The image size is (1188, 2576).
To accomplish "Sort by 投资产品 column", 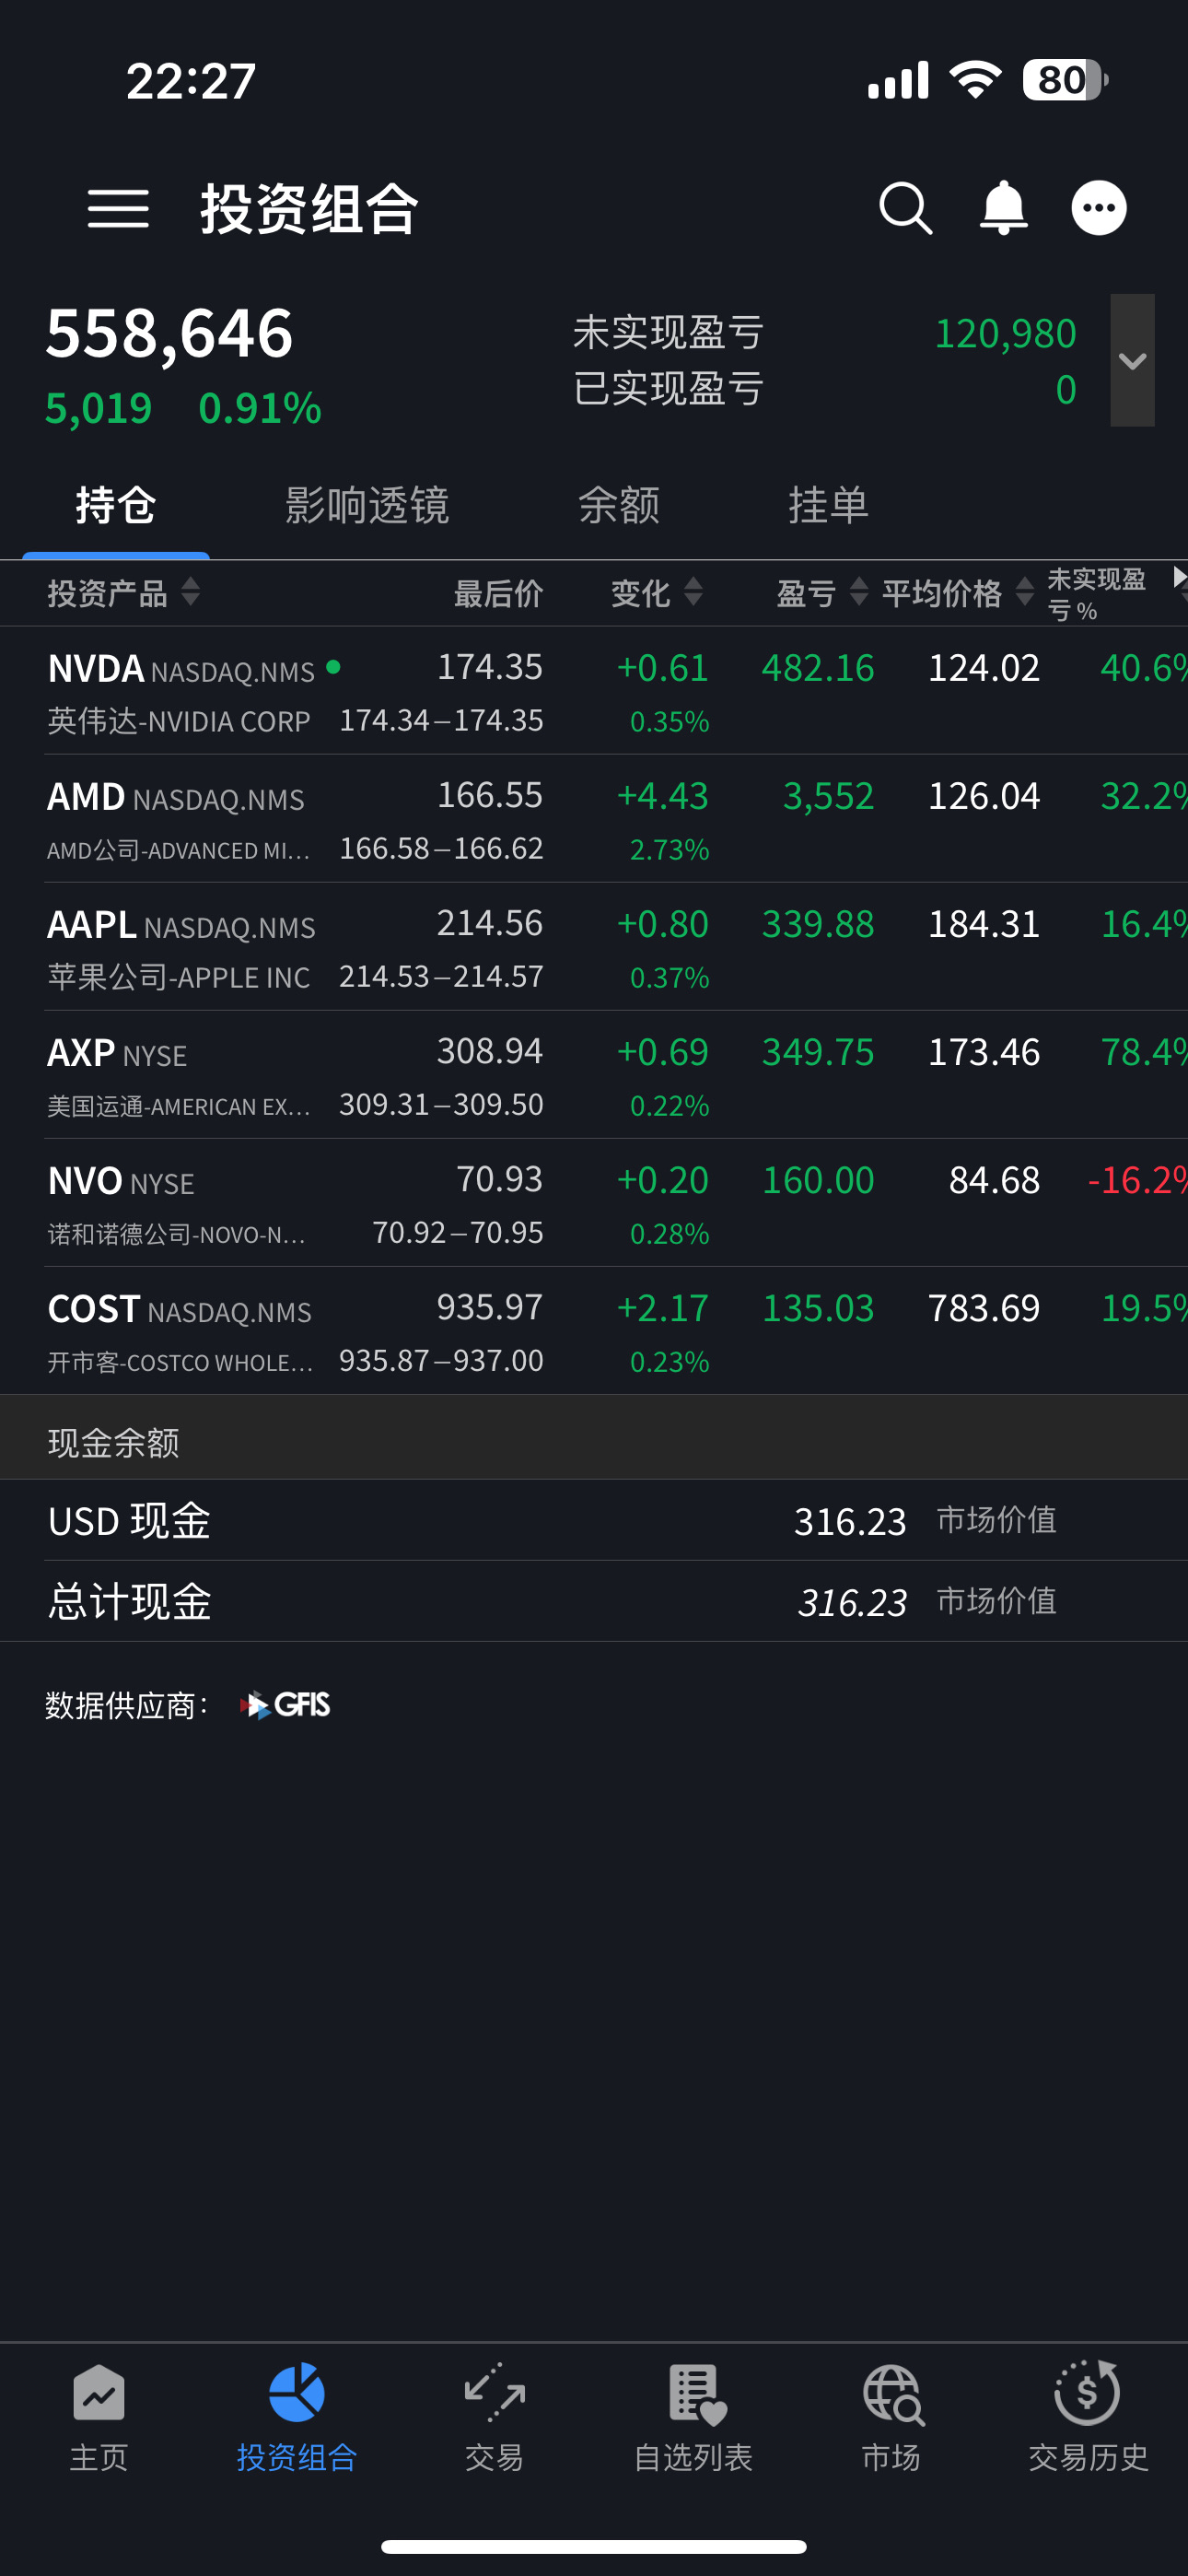I will point(124,593).
